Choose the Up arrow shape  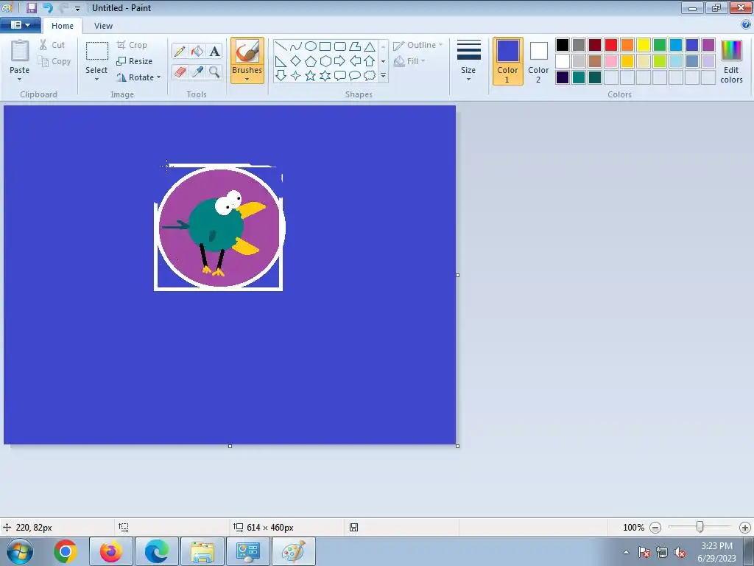[370, 61]
